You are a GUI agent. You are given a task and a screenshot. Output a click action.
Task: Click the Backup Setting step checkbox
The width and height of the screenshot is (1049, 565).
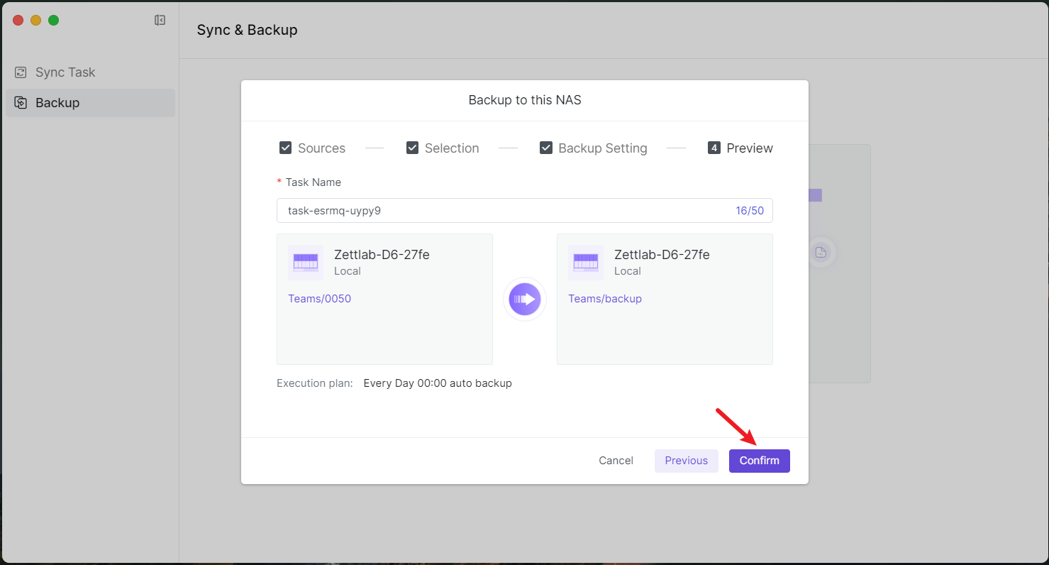[x=546, y=148]
